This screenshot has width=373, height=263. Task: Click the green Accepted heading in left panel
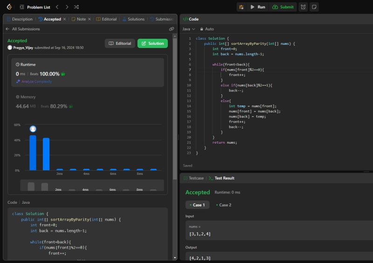tap(17, 41)
